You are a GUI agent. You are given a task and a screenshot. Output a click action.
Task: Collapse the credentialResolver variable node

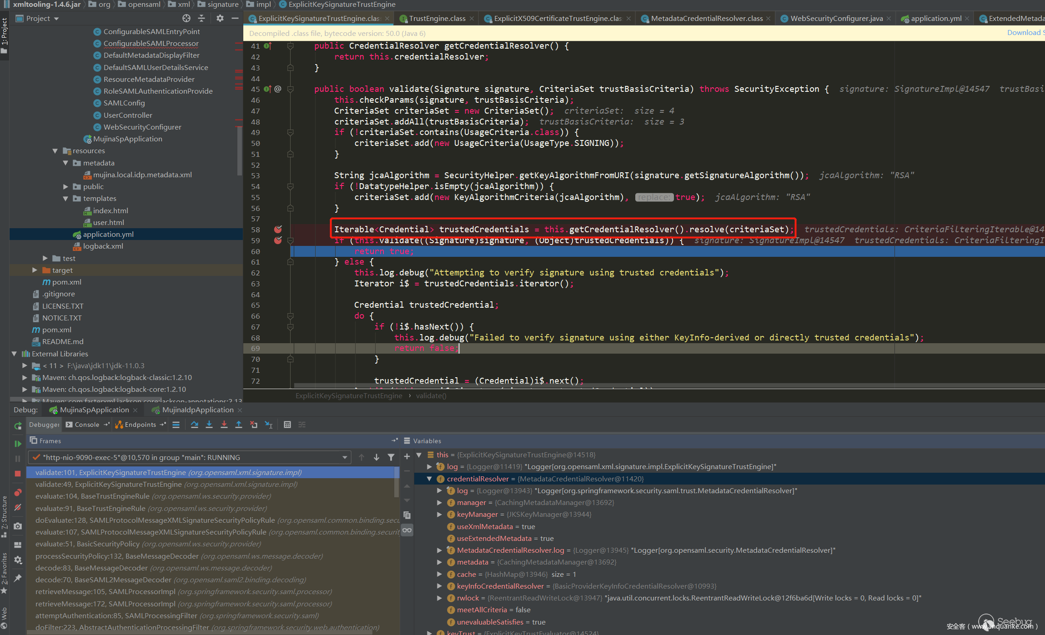(x=429, y=479)
